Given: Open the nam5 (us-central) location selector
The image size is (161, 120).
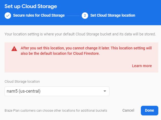Looking at the screenshot, I should point(57,91).
